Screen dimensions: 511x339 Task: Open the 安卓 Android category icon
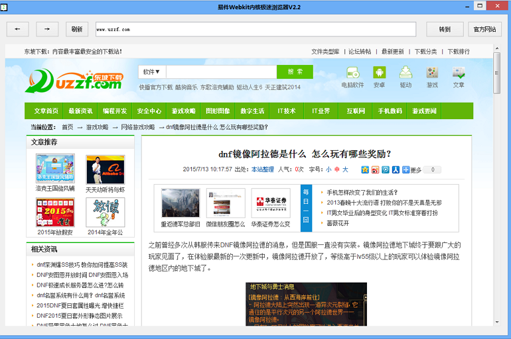coord(379,76)
